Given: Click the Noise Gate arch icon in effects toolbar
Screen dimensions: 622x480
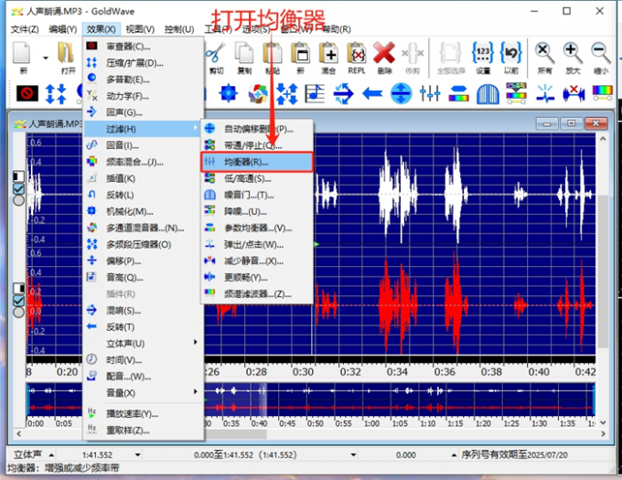Looking at the screenshot, I should tap(488, 93).
